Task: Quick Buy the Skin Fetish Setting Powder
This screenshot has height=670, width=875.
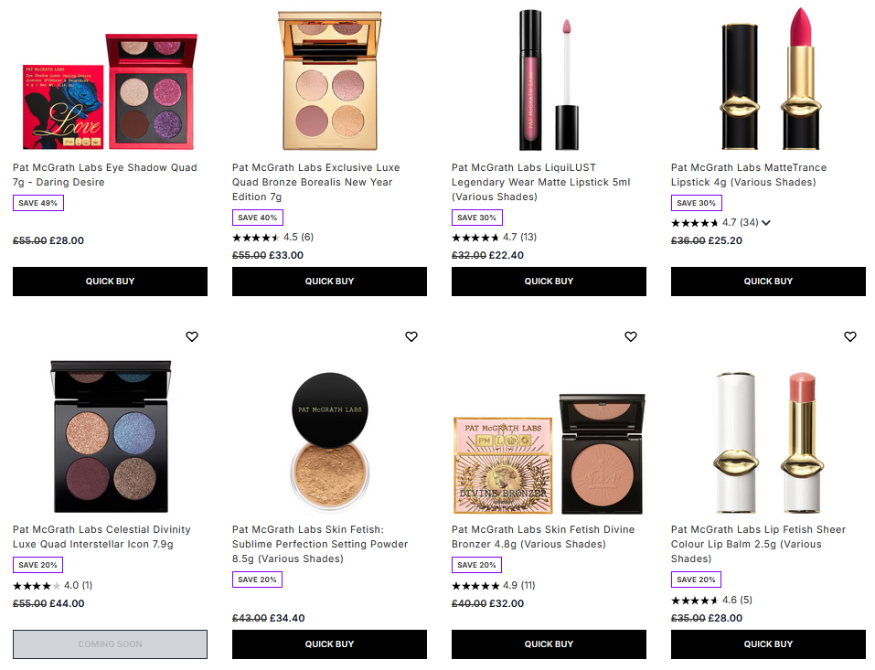Action: (329, 644)
